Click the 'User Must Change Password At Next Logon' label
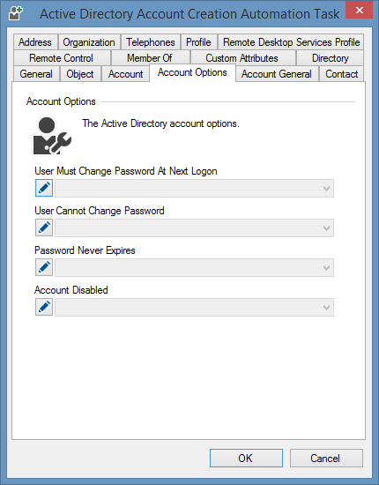Viewport: 379px width, 485px height. (x=126, y=171)
